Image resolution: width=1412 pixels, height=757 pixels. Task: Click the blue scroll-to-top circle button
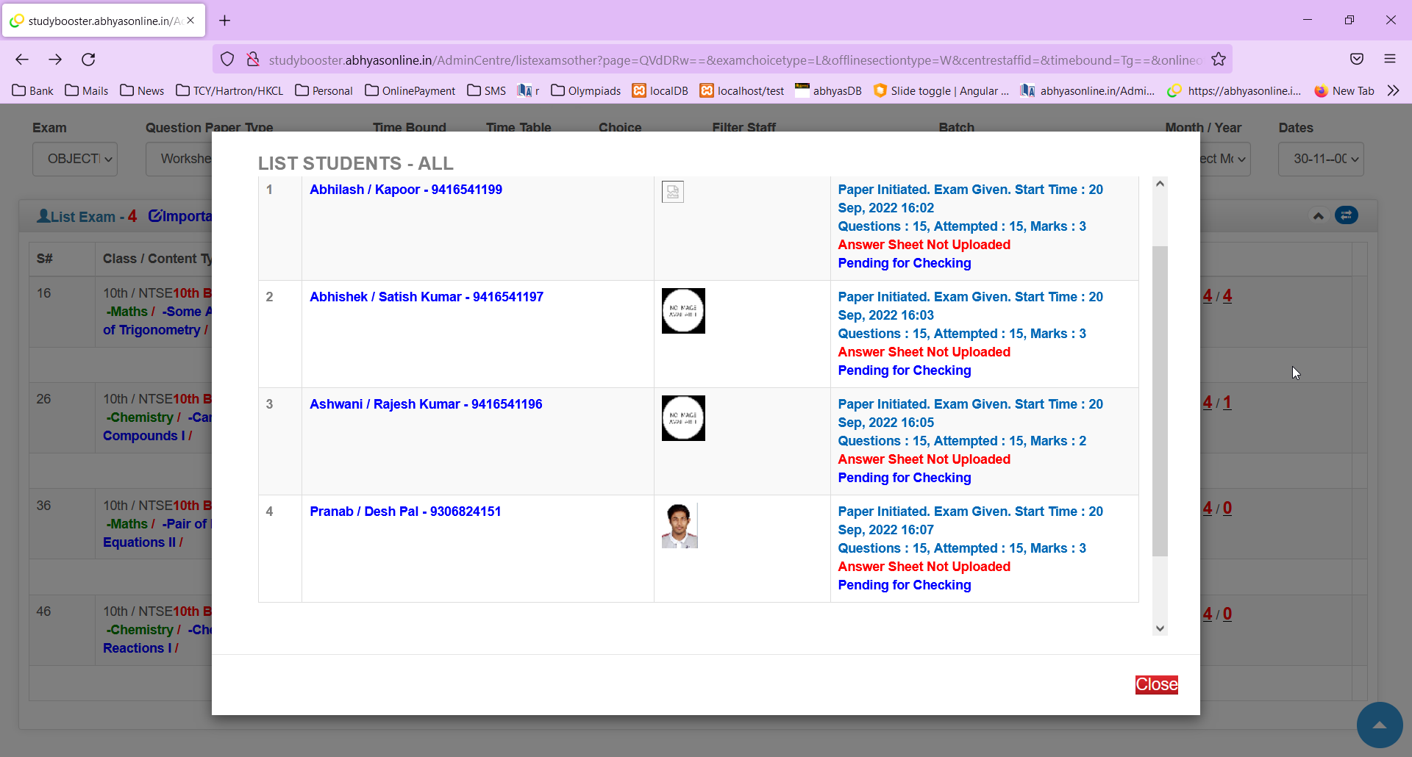point(1379,725)
